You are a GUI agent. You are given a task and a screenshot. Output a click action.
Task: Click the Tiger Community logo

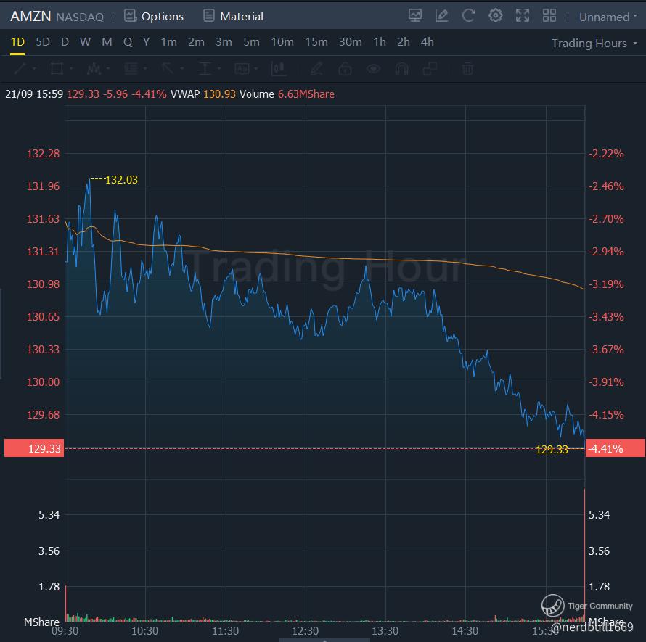[x=552, y=605]
